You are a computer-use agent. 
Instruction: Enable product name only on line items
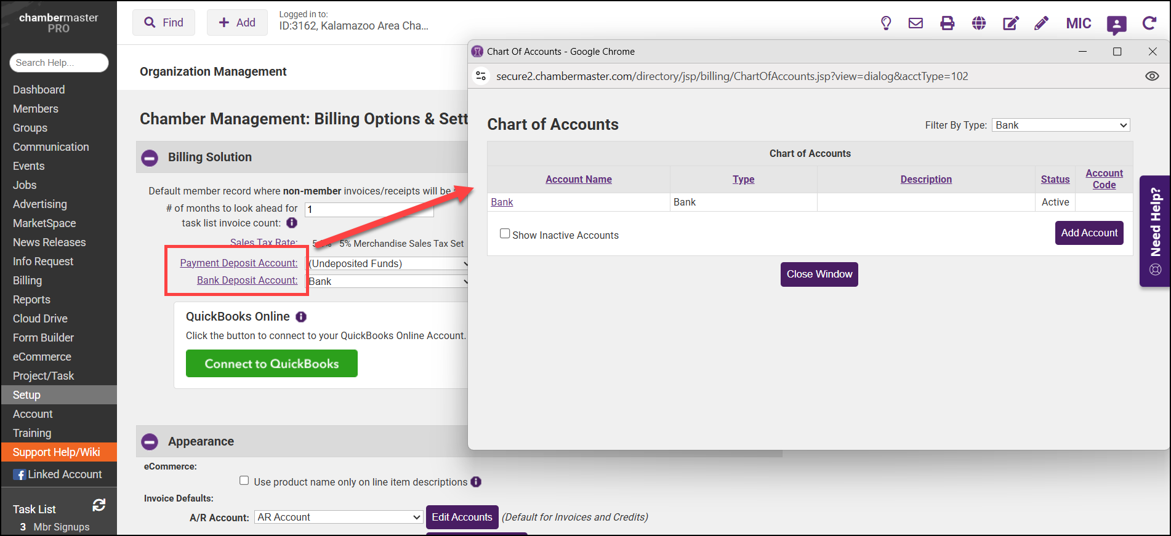(244, 481)
